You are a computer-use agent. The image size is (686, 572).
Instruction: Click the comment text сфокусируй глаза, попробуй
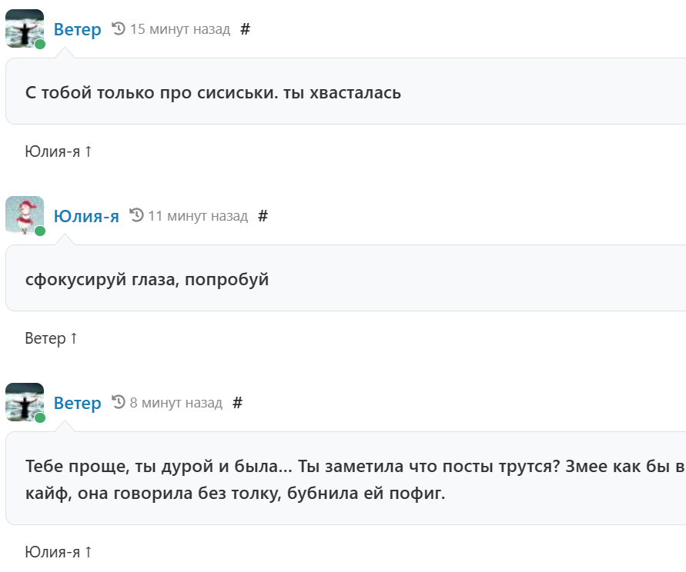147,280
